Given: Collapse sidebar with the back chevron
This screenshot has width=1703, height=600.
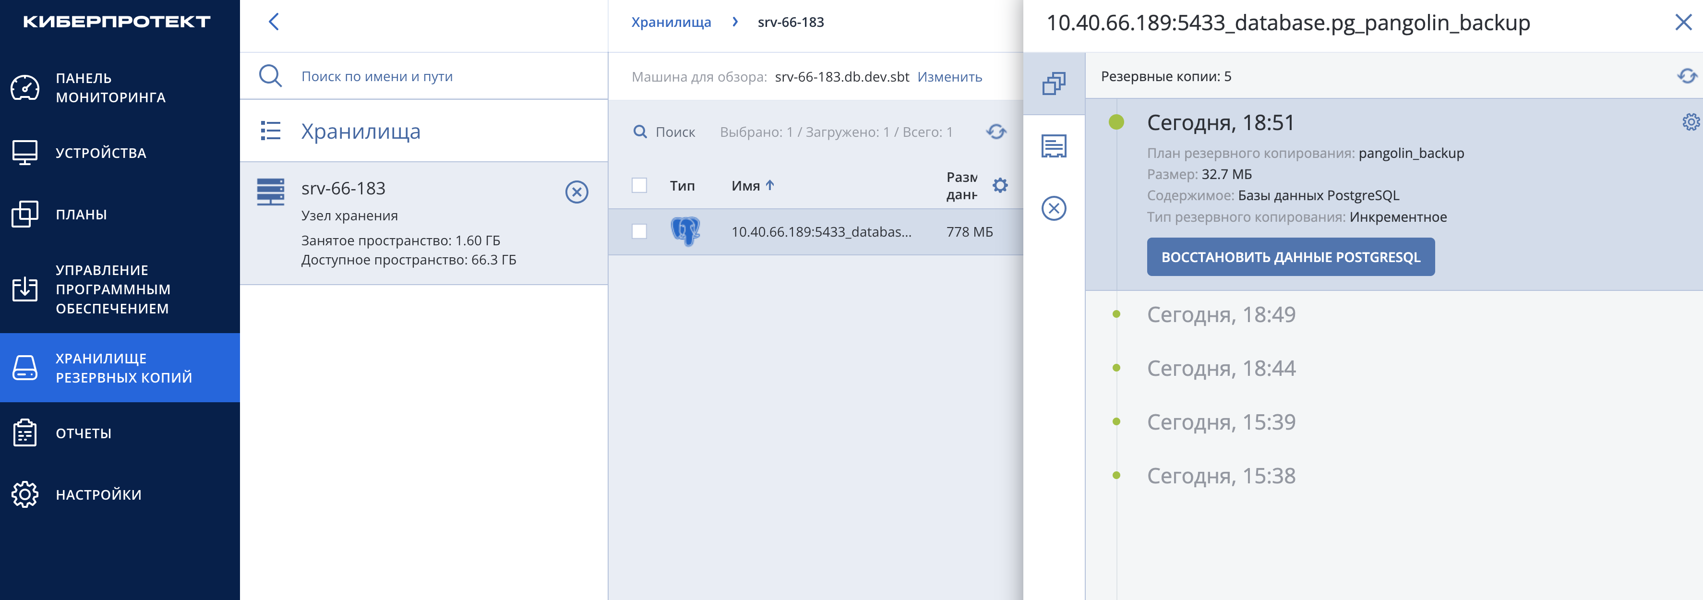Looking at the screenshot, I should tap(274, 22).
